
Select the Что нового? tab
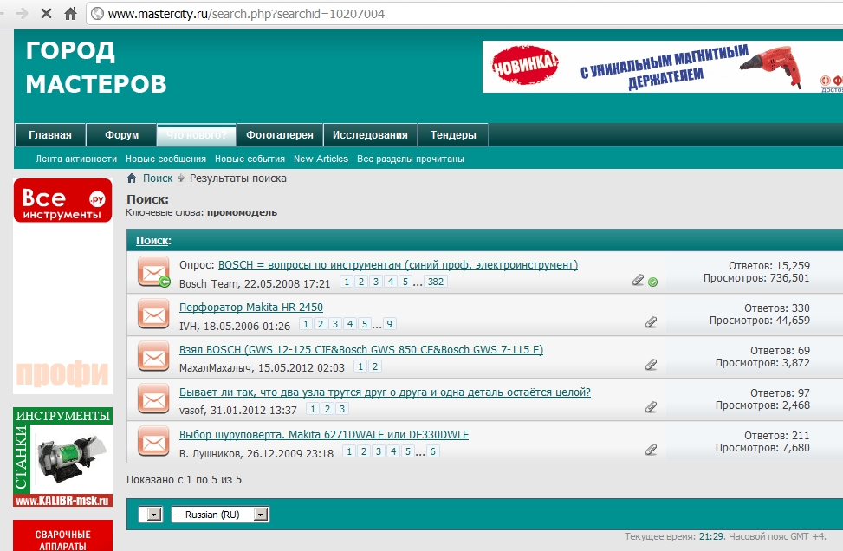(x=196, y=135)
